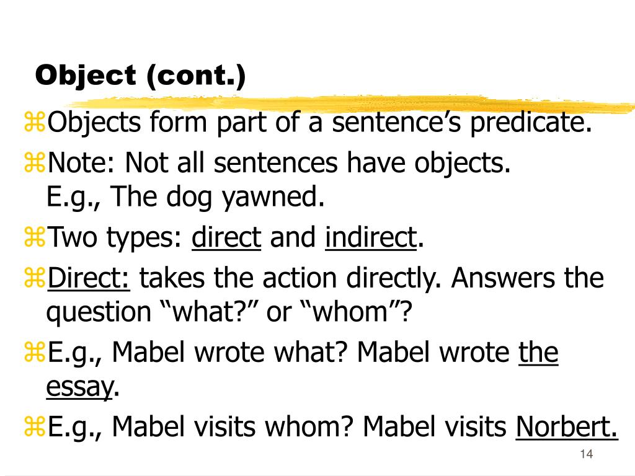The height and width of the screenshot is (476, 635).
Task: Click the underlined 'Direct:' heading
Action: point(89,278)
